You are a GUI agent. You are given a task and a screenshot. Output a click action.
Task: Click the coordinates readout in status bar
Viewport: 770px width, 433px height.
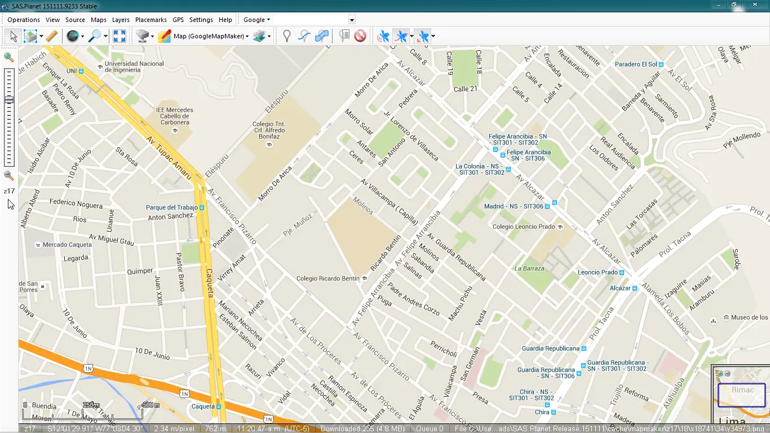click(95, 428)
